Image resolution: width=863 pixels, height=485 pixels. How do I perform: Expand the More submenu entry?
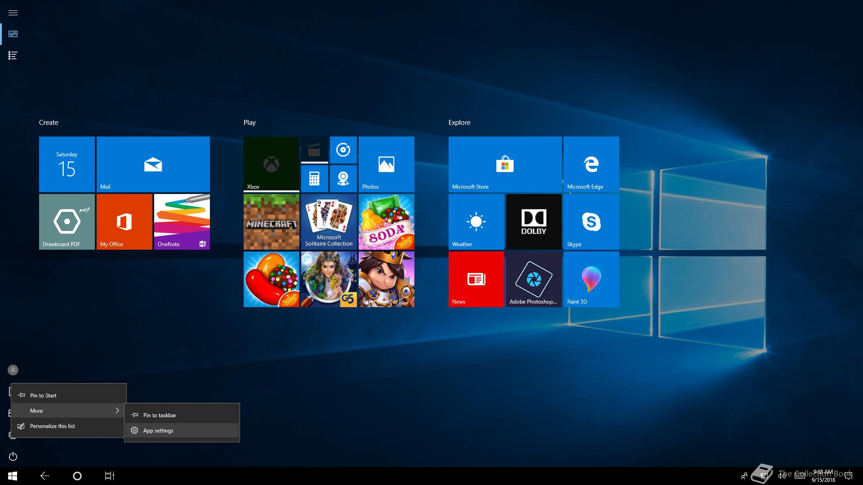click(x=69, y=410)
